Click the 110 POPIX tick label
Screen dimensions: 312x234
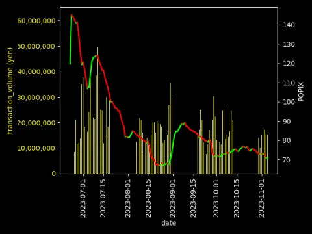click(289, 83)
